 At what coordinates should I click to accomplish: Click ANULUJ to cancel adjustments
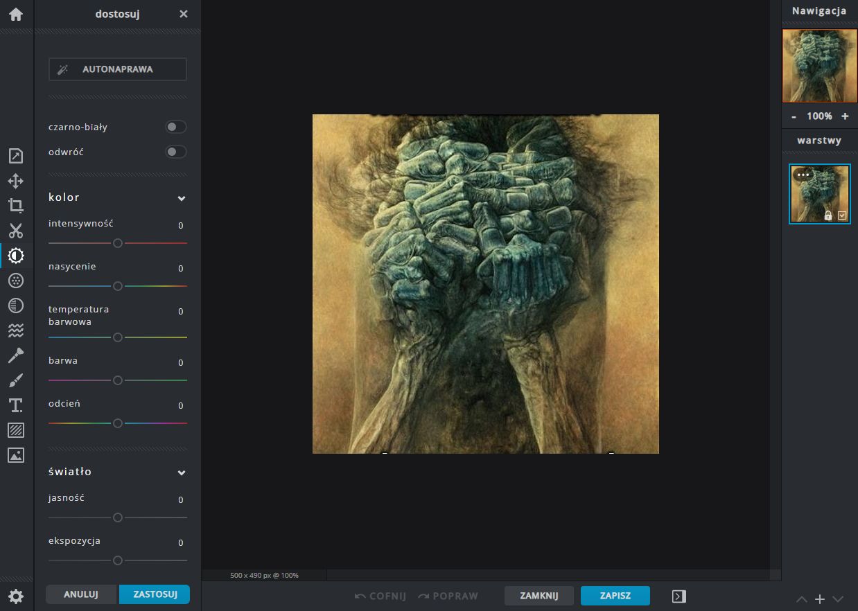pyautogui.click(x=81, y=594)
